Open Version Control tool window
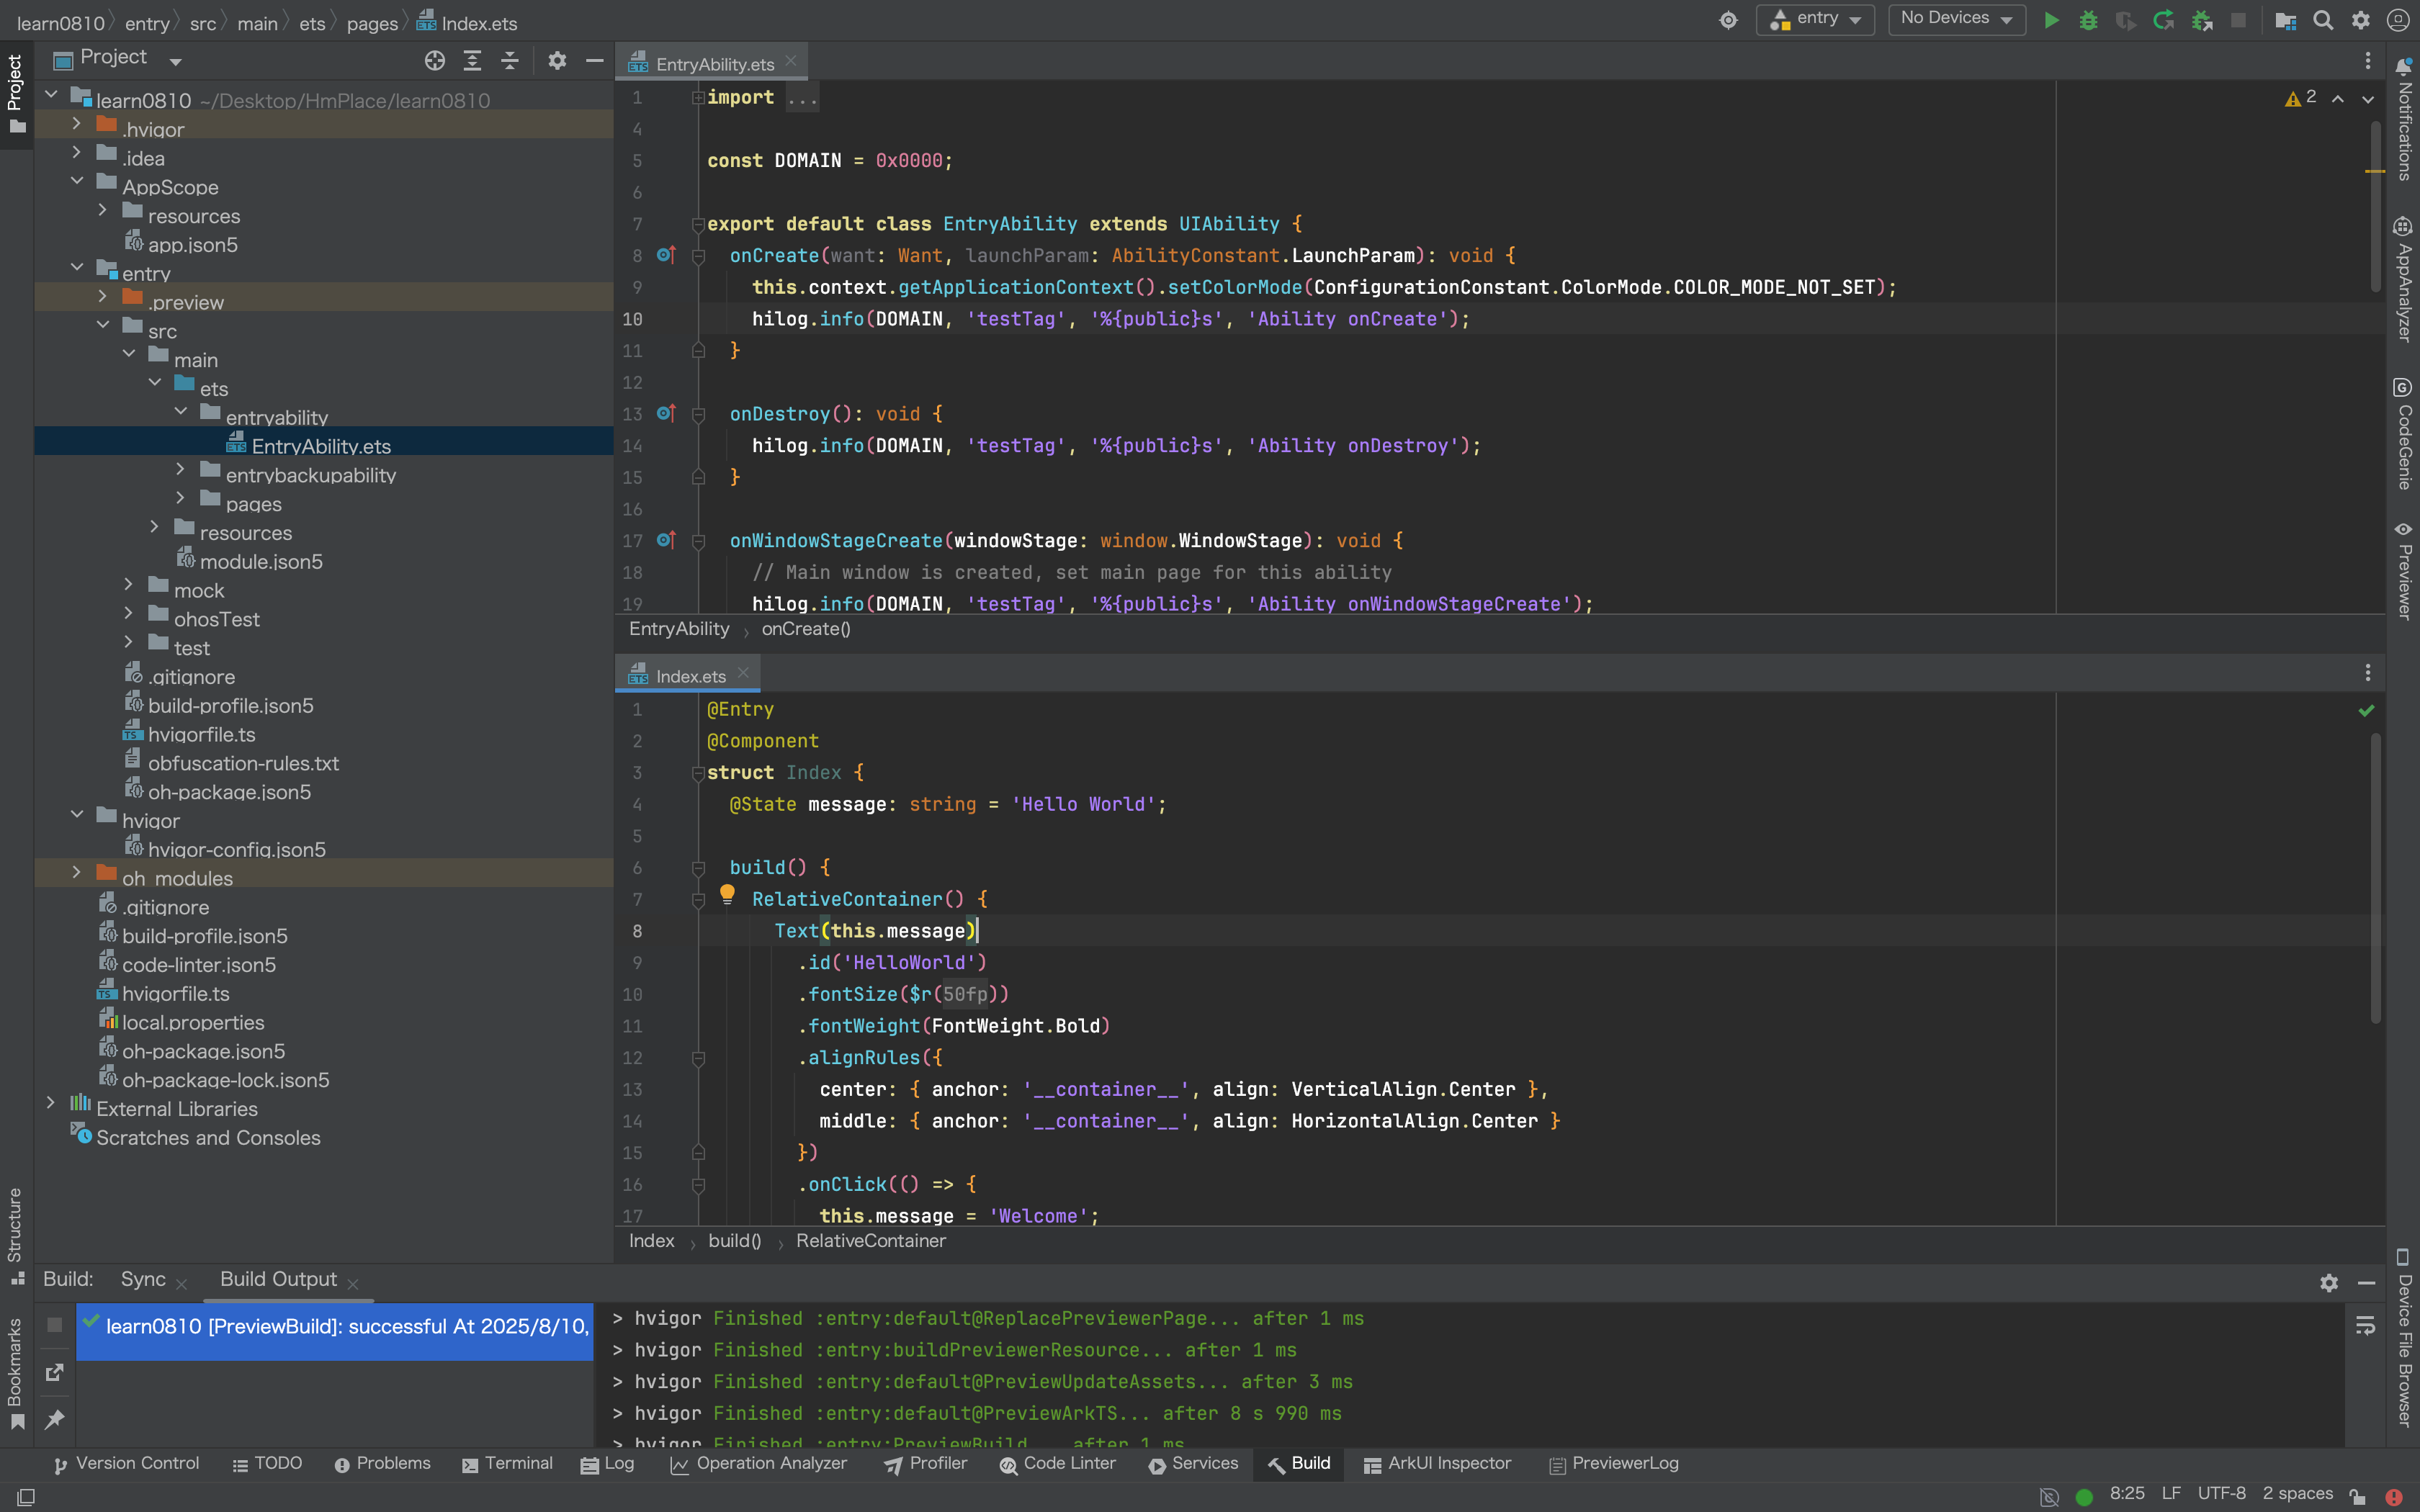 [x=126, y=1464]
